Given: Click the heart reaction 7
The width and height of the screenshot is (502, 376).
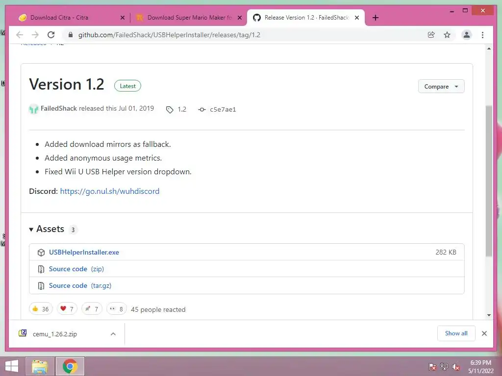Looking at the screenshot, I should (x=67, y=309).
